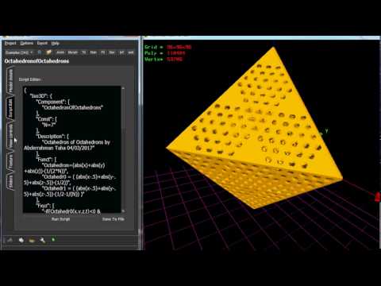The image size is (381, 286).
Task: Open the Export menu
Action: click(x=42, y=43)
